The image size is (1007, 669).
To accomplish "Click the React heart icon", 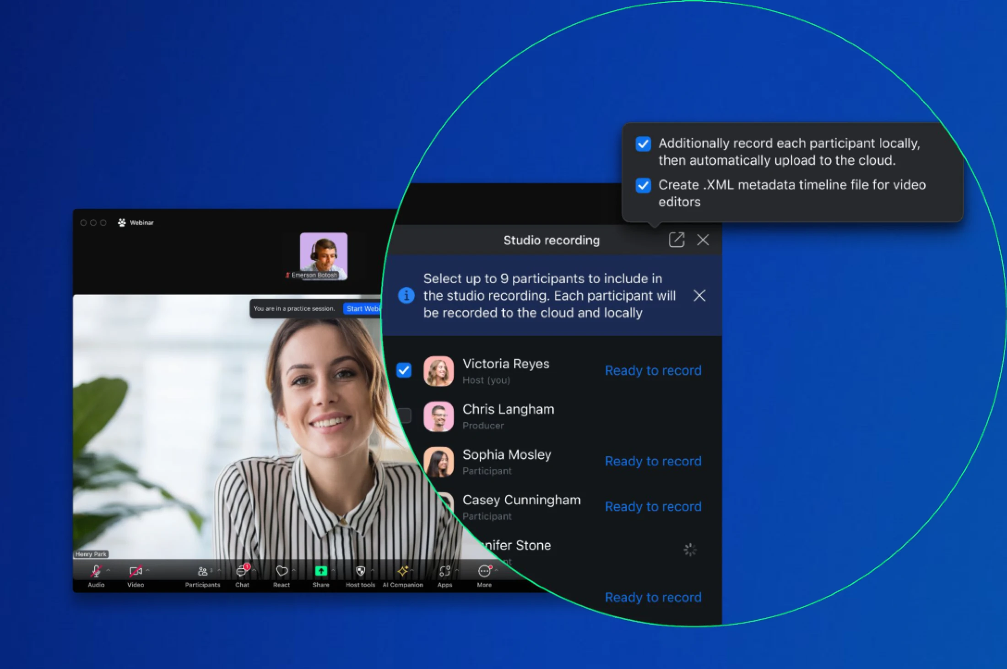I will click(282, 571).
